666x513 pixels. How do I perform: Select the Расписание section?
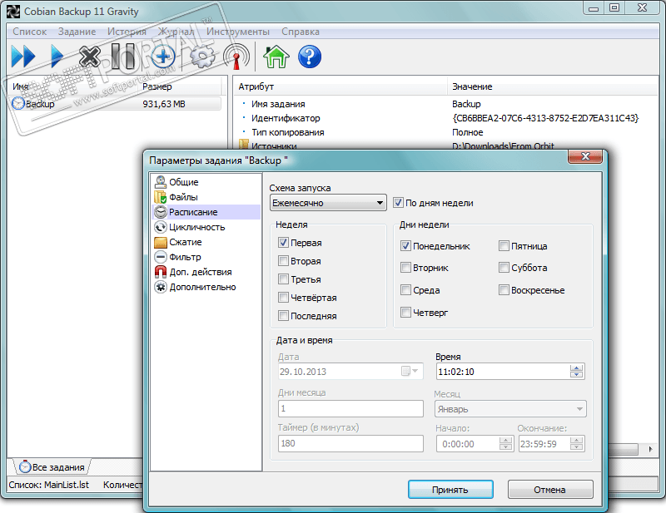pyautogui.click(x=206, y=212)
